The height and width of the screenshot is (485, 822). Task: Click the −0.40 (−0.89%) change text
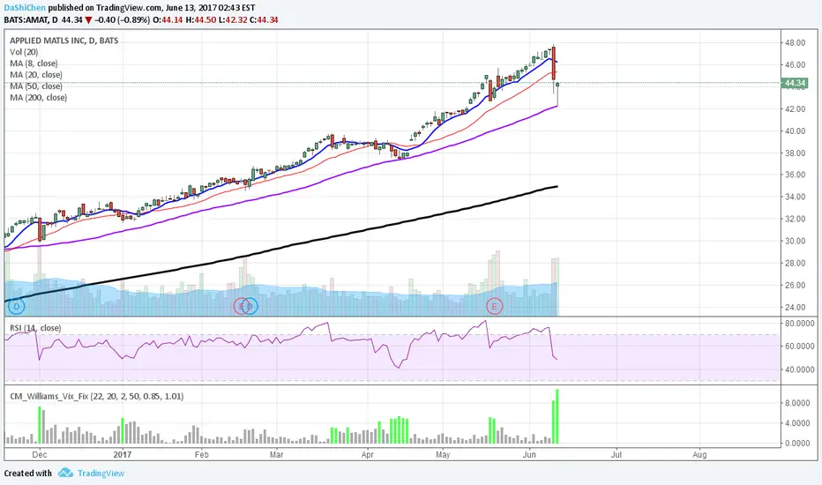[x=122, y=20]
